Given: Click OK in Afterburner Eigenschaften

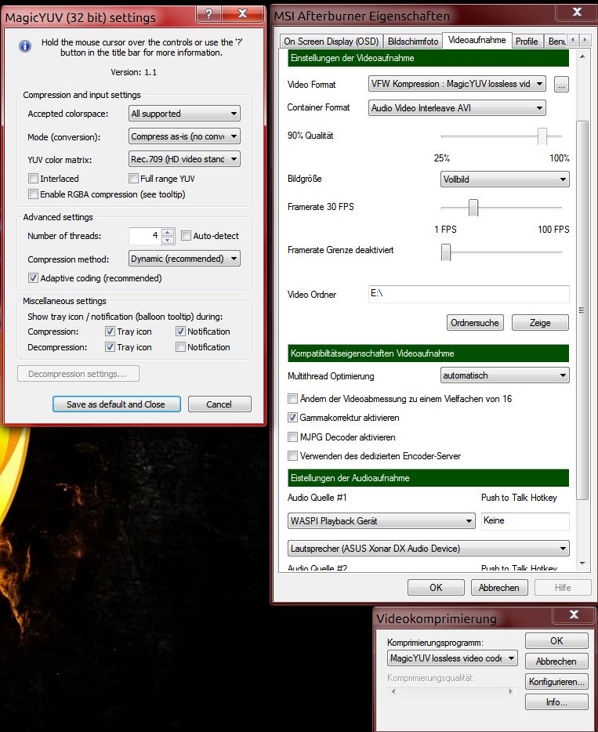Looking at the screenshot, I should pos(436,587).
